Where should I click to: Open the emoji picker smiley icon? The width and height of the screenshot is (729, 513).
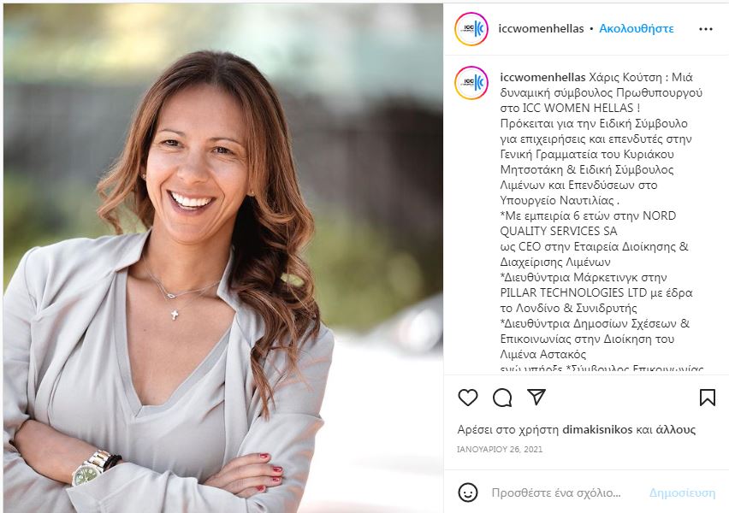pos(468,492)
